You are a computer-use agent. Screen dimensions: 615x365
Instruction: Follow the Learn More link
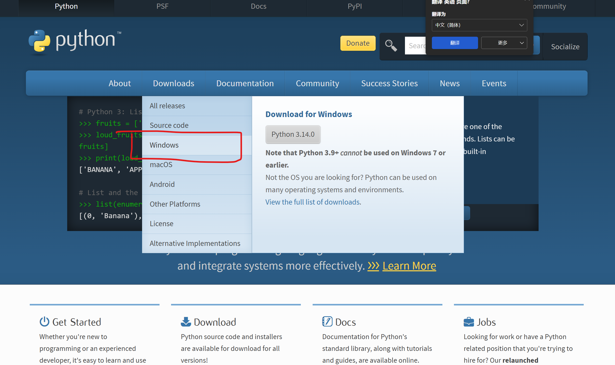pos(409,266)
